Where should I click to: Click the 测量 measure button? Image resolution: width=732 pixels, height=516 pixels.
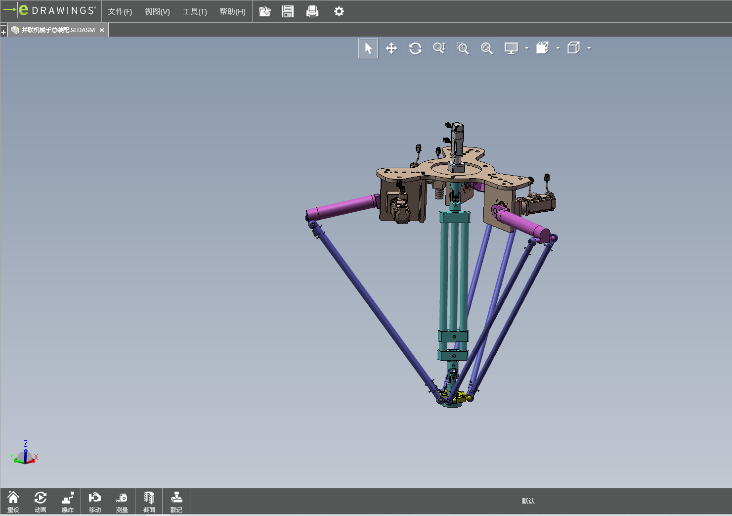pos(122,502)
